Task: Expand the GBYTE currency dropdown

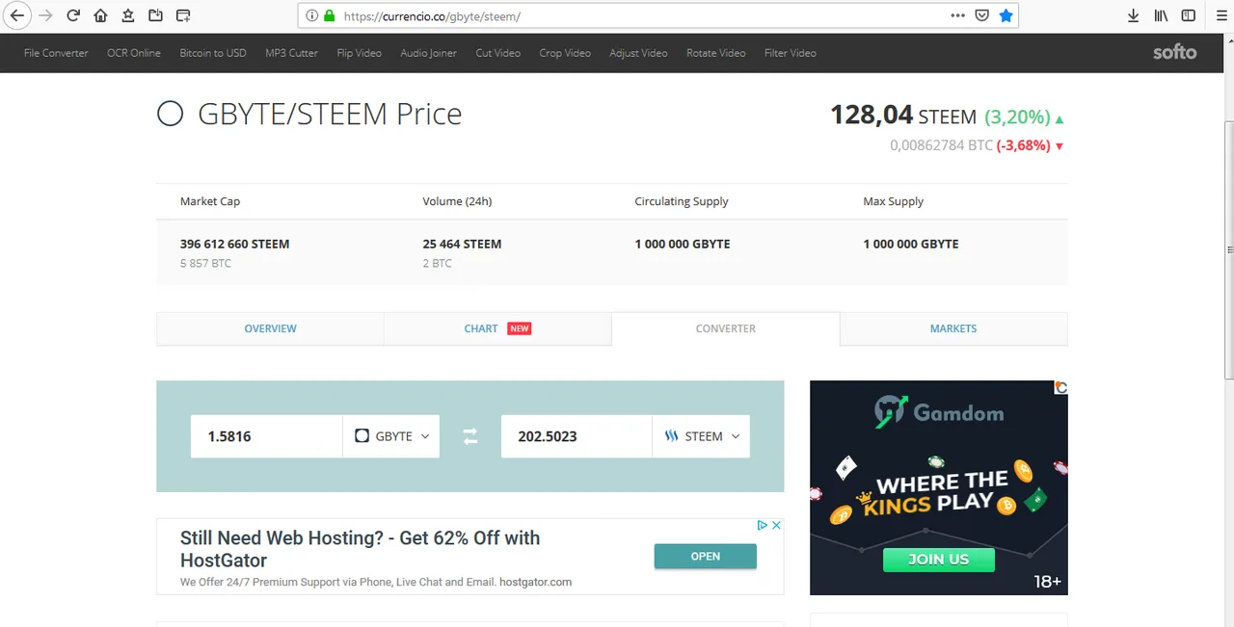Action: [391, 436]
